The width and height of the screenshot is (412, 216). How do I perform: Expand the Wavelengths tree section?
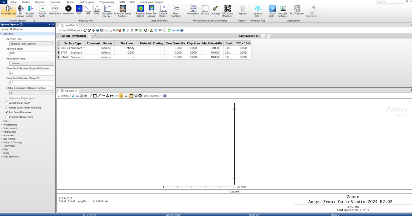coord(10,125)
